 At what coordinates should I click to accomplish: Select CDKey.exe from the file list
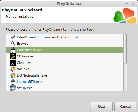[65, 56]
